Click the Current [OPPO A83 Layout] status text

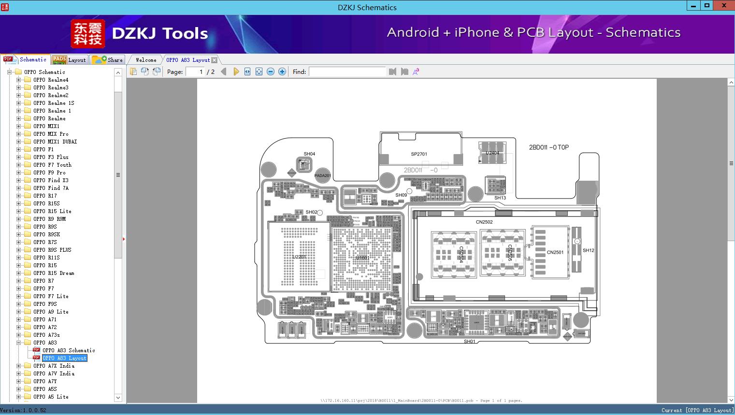(x=697, y=410)
